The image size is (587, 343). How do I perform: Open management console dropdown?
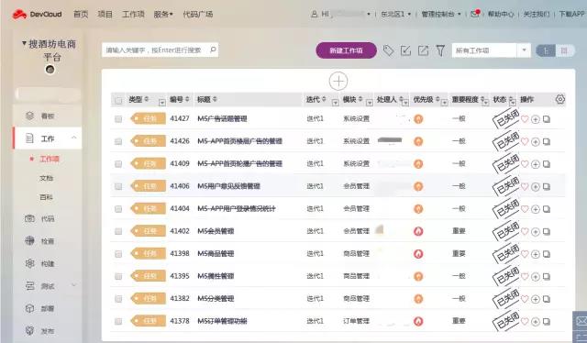pyautogui.click(x=441, y=15)
